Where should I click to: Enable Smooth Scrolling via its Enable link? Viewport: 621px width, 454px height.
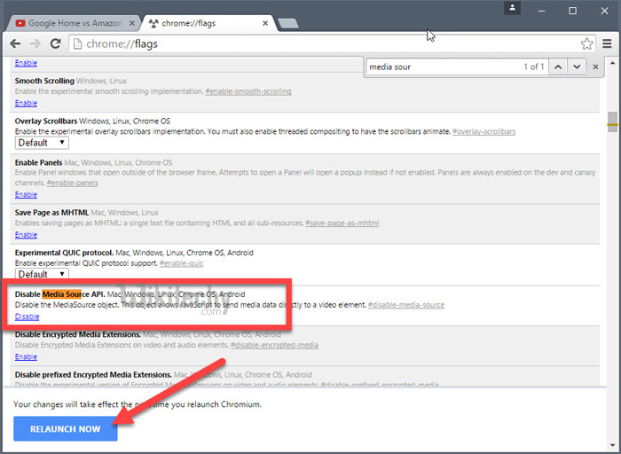[x=26, y=103]
